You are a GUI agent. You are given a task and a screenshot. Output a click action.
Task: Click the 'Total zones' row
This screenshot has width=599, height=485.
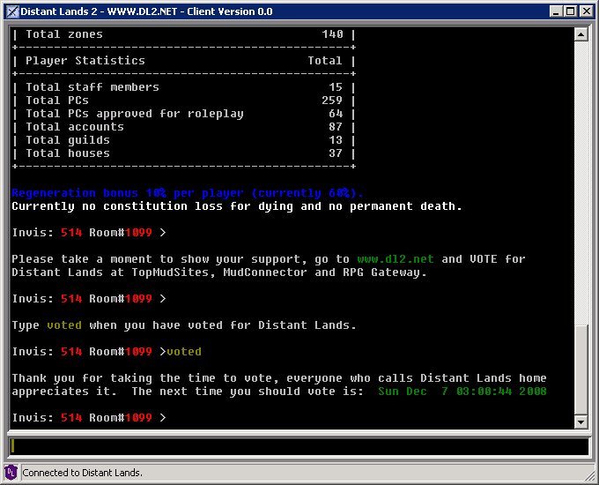(184, 34)
